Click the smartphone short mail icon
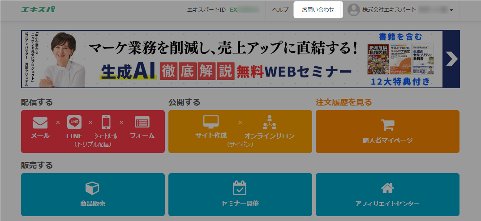This screenshot has height=221, width=481. coord(106,122)
